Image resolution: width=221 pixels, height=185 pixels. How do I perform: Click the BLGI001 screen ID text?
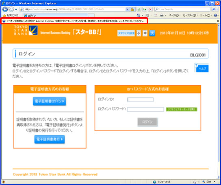(198, 55)
